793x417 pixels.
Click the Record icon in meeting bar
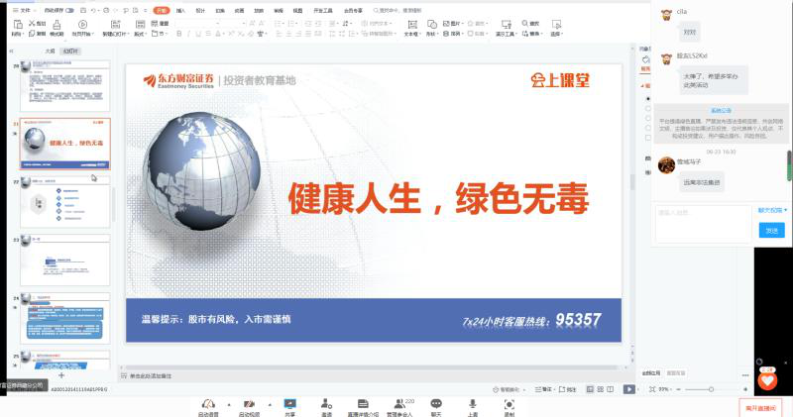(510, 404)
